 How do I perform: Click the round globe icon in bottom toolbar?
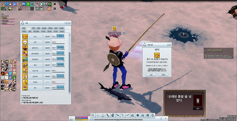tap(138, 115)
